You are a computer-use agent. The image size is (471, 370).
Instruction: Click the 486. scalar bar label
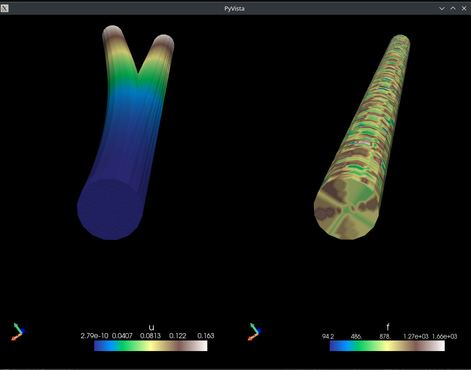[x=356, y=336]
